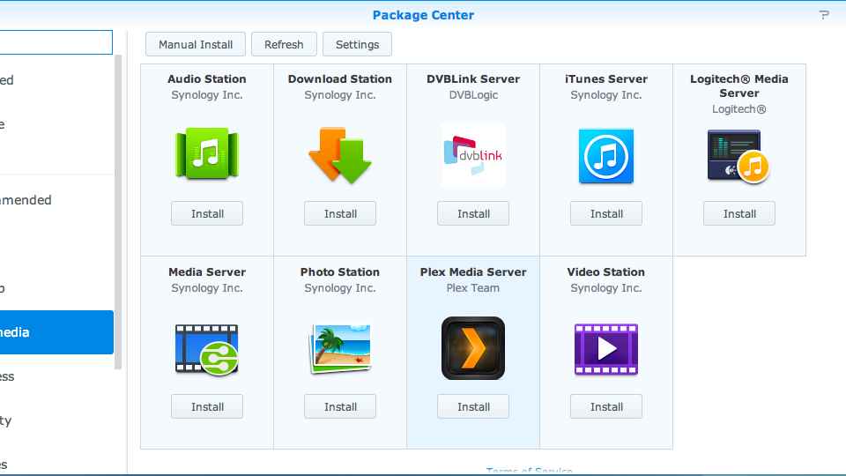Click the Audio Station green music icon
The height and width of the screenshot is (476, 846).
[207, 153]
